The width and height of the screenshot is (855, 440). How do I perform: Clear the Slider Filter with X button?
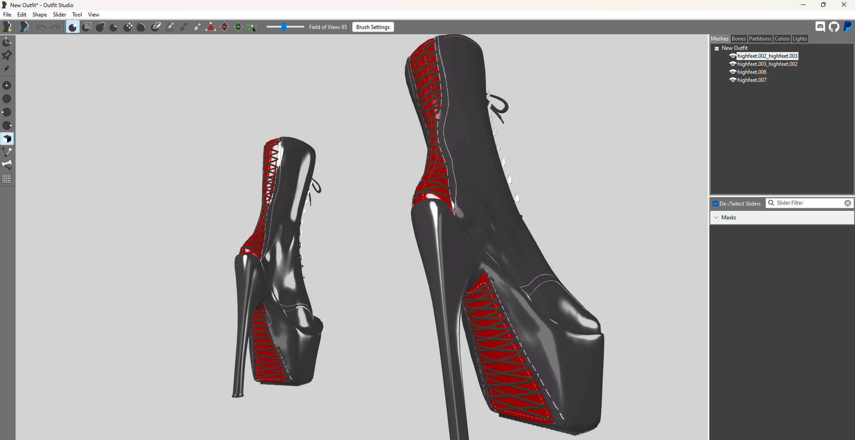click(x=847, y=203)
